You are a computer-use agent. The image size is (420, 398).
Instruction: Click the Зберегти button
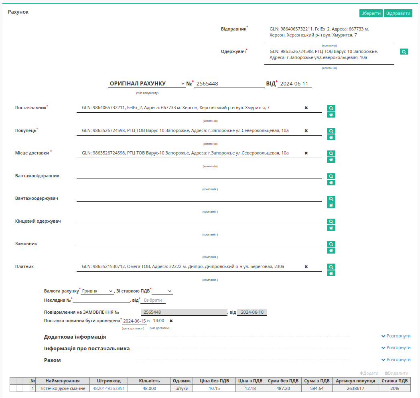tap(371, 13)
